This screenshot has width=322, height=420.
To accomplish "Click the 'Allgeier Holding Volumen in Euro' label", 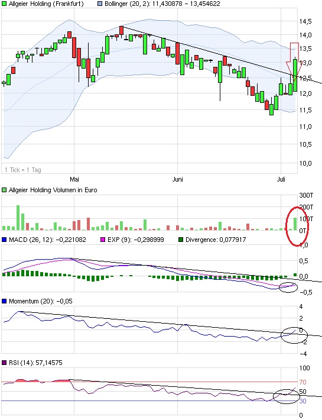I will (53, 190).
